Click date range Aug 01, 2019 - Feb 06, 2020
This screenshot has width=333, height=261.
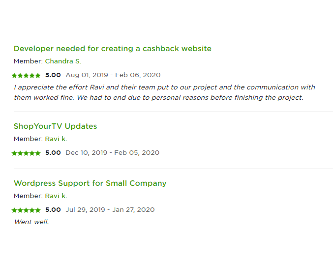tap(113, 75)
